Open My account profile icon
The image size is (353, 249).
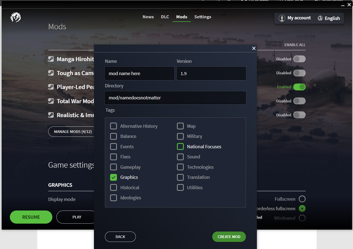pyautogui.click(x=282, y=18)
